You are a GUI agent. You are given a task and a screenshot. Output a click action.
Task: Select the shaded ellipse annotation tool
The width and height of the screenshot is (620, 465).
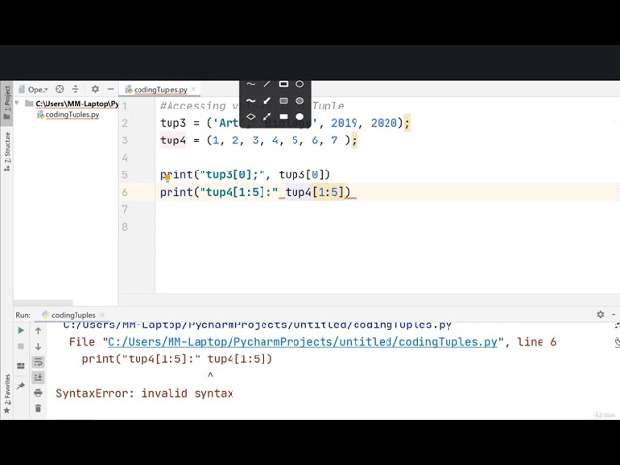[x=299, y=101]
